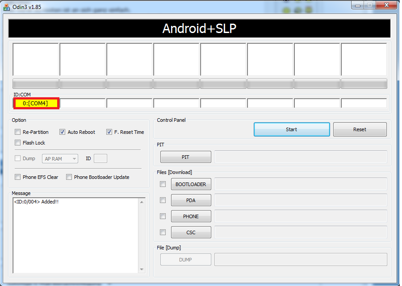Click the PHONE file path field

pos(301,216)
